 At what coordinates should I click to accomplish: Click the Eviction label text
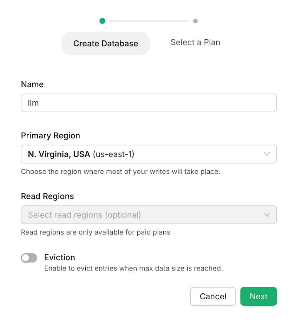59,257
